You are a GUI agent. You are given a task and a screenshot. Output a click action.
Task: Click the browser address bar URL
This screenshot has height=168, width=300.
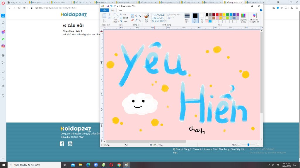point(56,8)
